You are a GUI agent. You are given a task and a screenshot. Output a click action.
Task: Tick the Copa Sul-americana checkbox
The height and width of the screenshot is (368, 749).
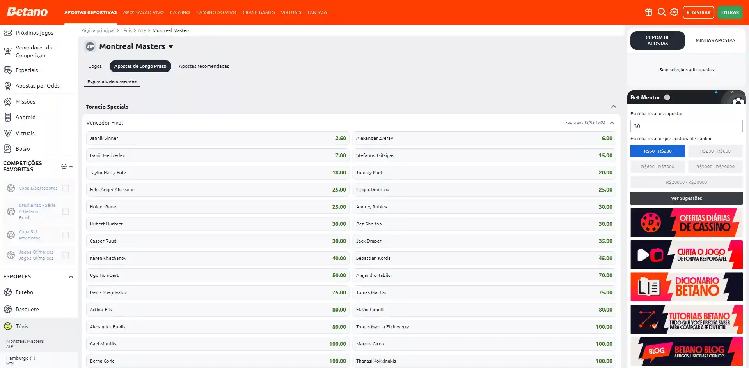pos(66,235)
